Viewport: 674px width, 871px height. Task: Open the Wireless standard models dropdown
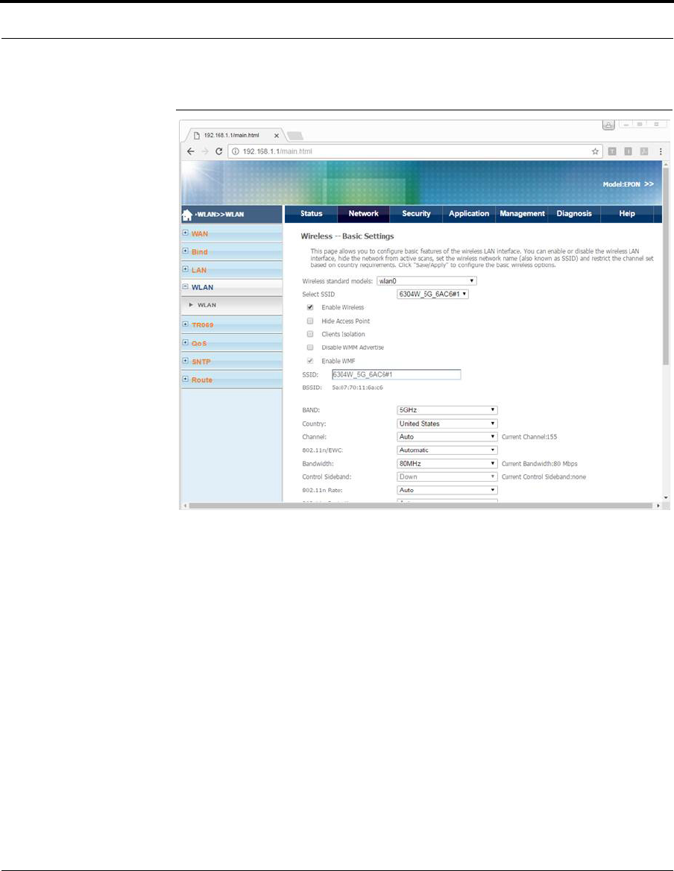426,281
